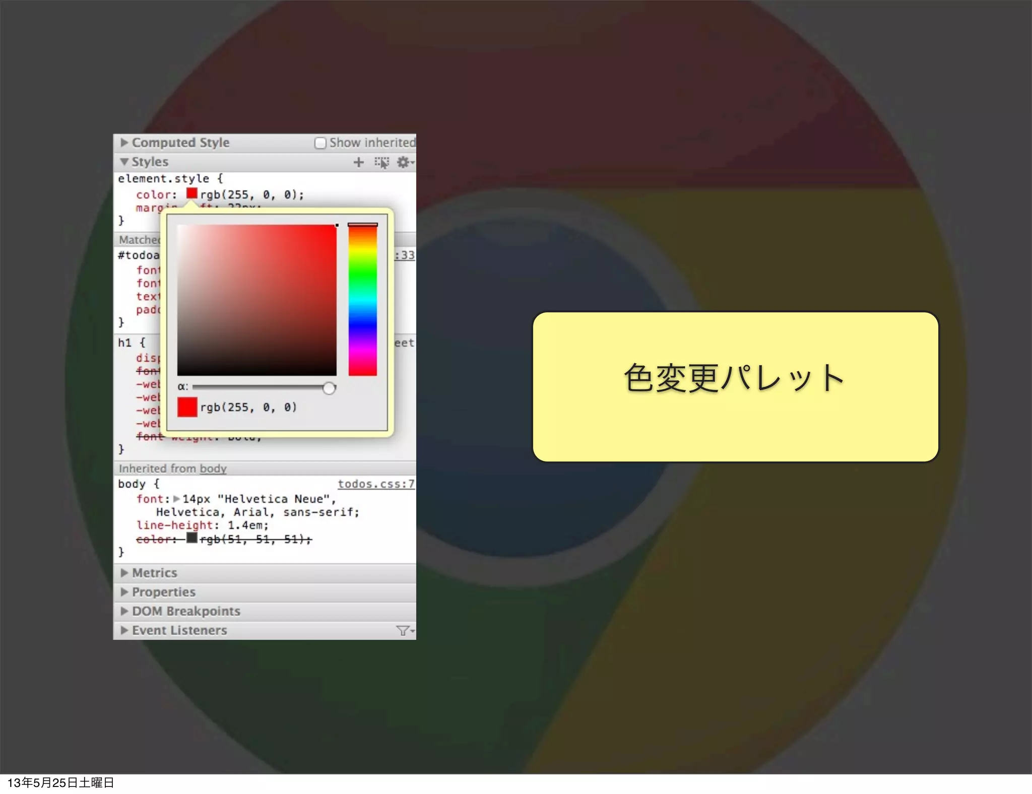The image size is (1032, 794).
Task: Click the red swatch beside element.style color
Action: point(191,193)
